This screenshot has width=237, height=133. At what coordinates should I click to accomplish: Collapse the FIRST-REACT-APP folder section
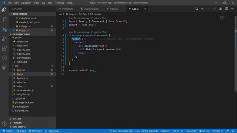(33, 34)
